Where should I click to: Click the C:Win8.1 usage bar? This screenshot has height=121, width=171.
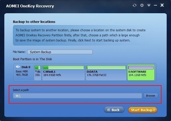pos(63,68)
